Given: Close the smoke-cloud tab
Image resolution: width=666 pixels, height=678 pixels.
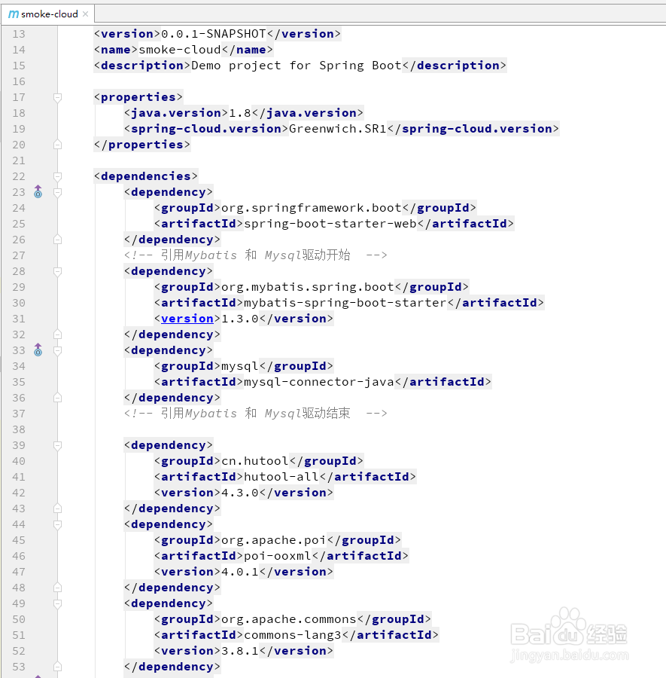Looking at the screenshot, I should point(86,14).
